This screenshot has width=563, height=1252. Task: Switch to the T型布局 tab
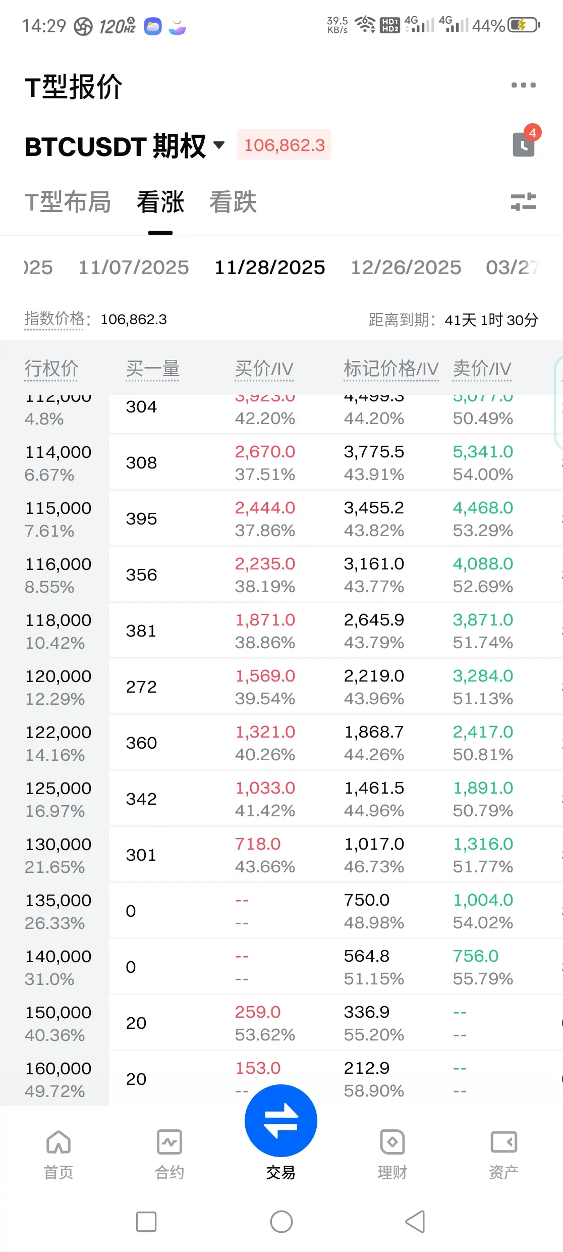(x=68, y=202)
